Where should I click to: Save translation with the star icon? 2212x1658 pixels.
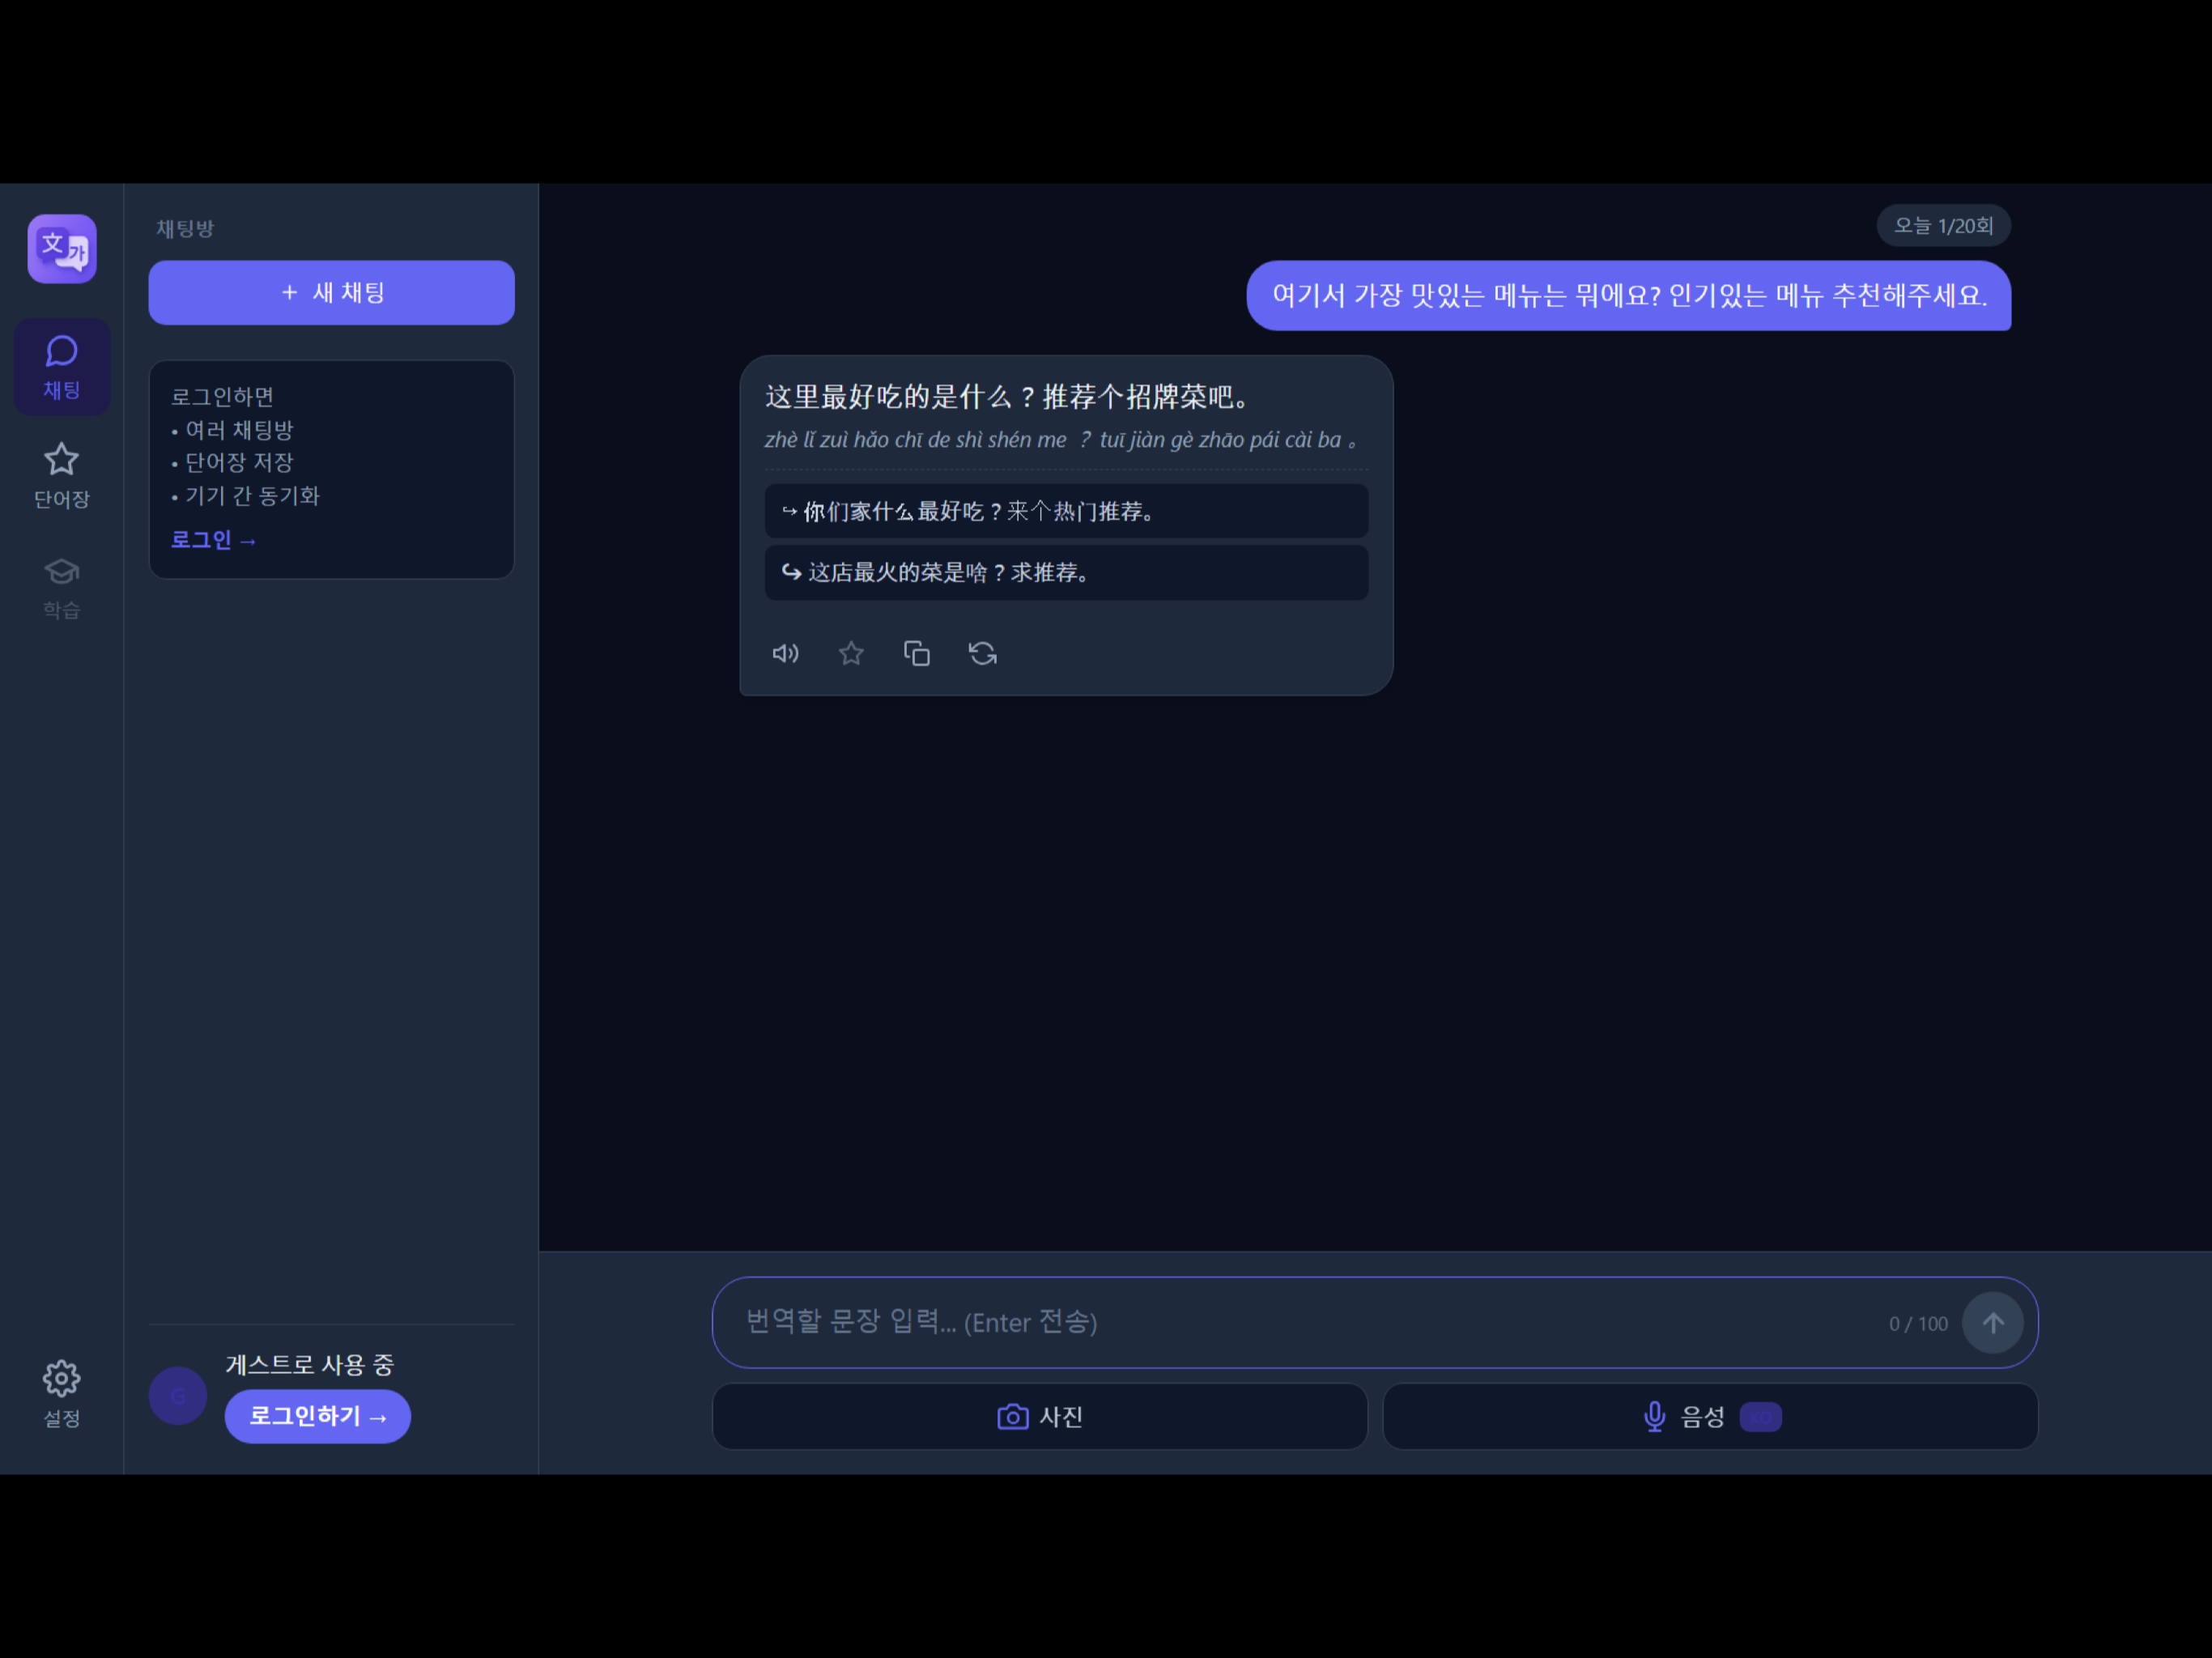coord(851,653)
